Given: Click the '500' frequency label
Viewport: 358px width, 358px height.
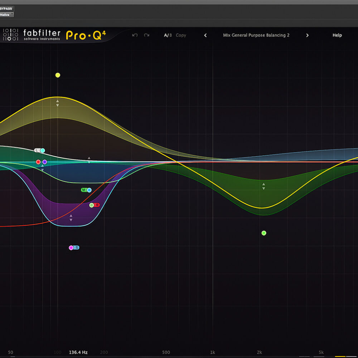Looking at the screenshot, I should click(166, 352).
